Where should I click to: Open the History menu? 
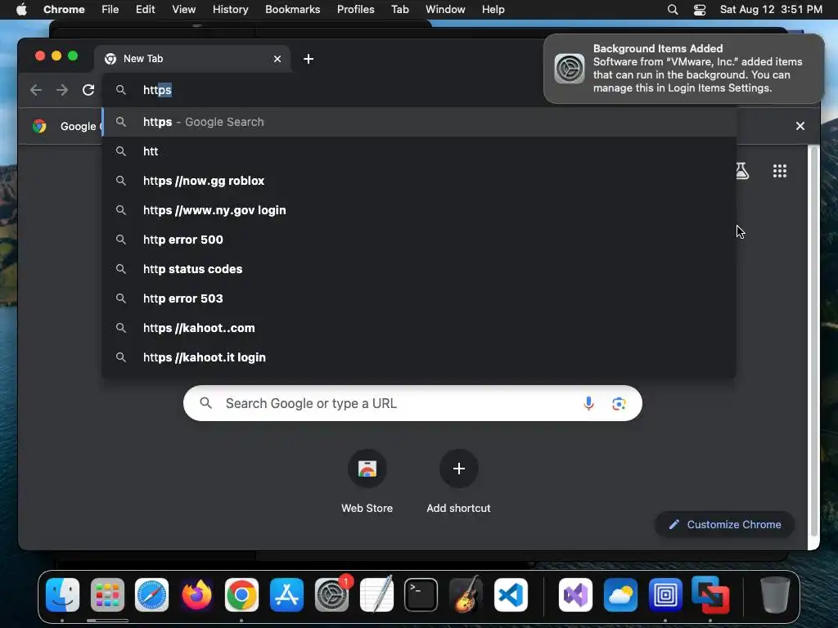(230, 10)
